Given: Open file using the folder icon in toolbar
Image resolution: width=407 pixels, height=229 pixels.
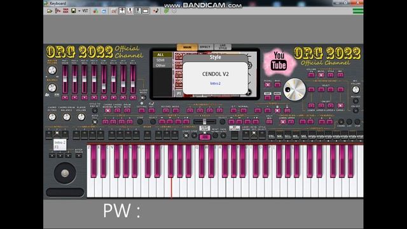Looking at the screenshot, I should tap(50, 11).
